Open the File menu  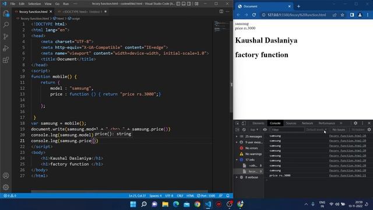[13, 4]
